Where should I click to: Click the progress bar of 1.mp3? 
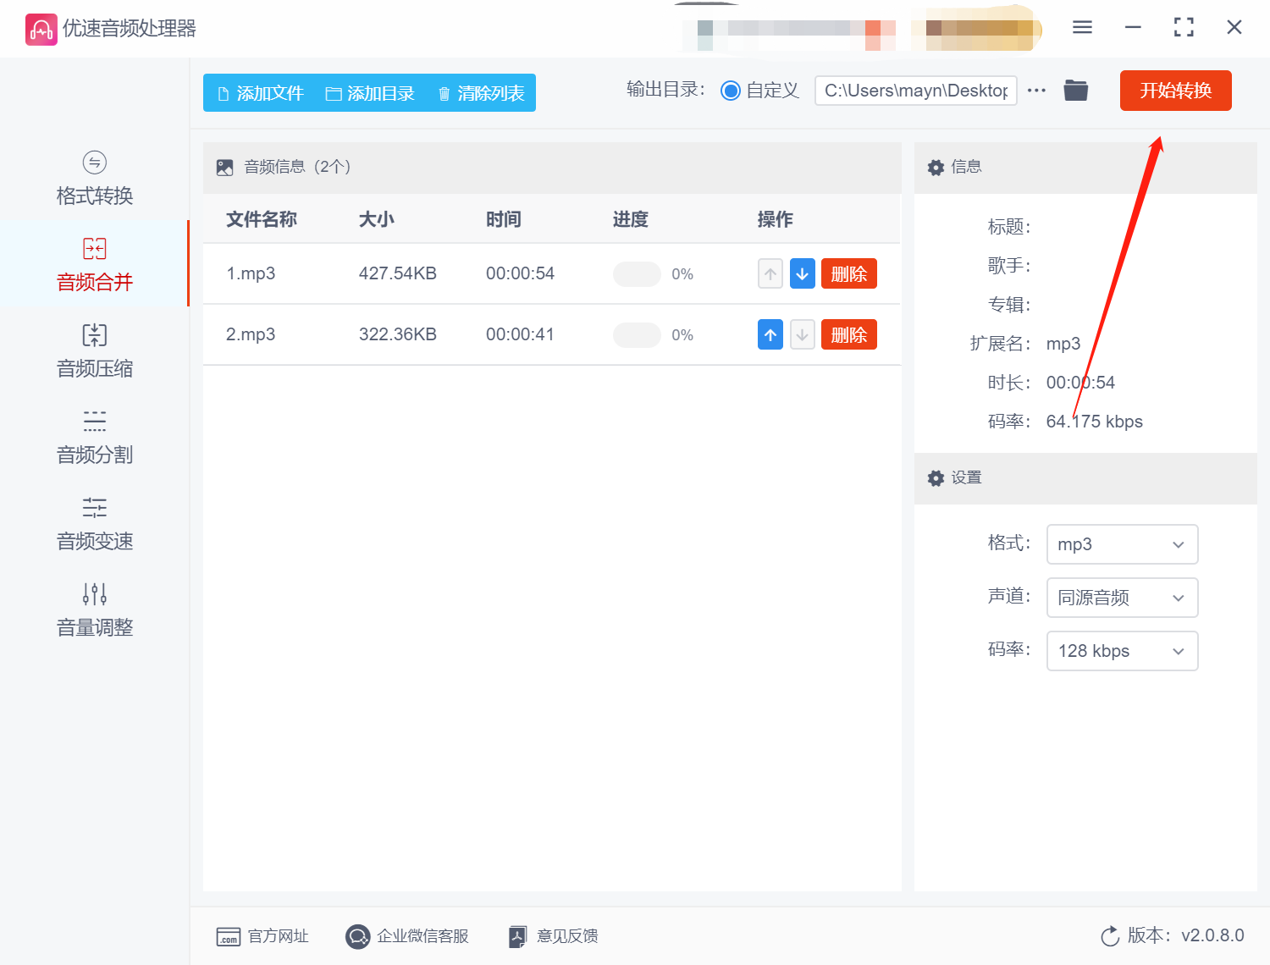tap(637, 273)
